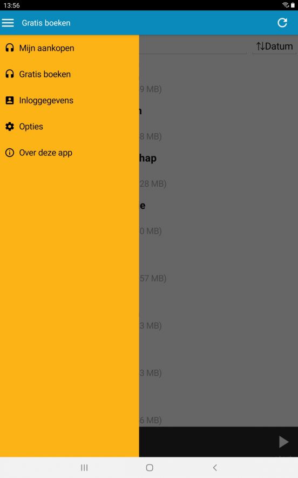Click info icon beside Over deze app
Image resolution: width=298 pixels, height=478 pixels.
pyautogui.click(x=10, y=153)
